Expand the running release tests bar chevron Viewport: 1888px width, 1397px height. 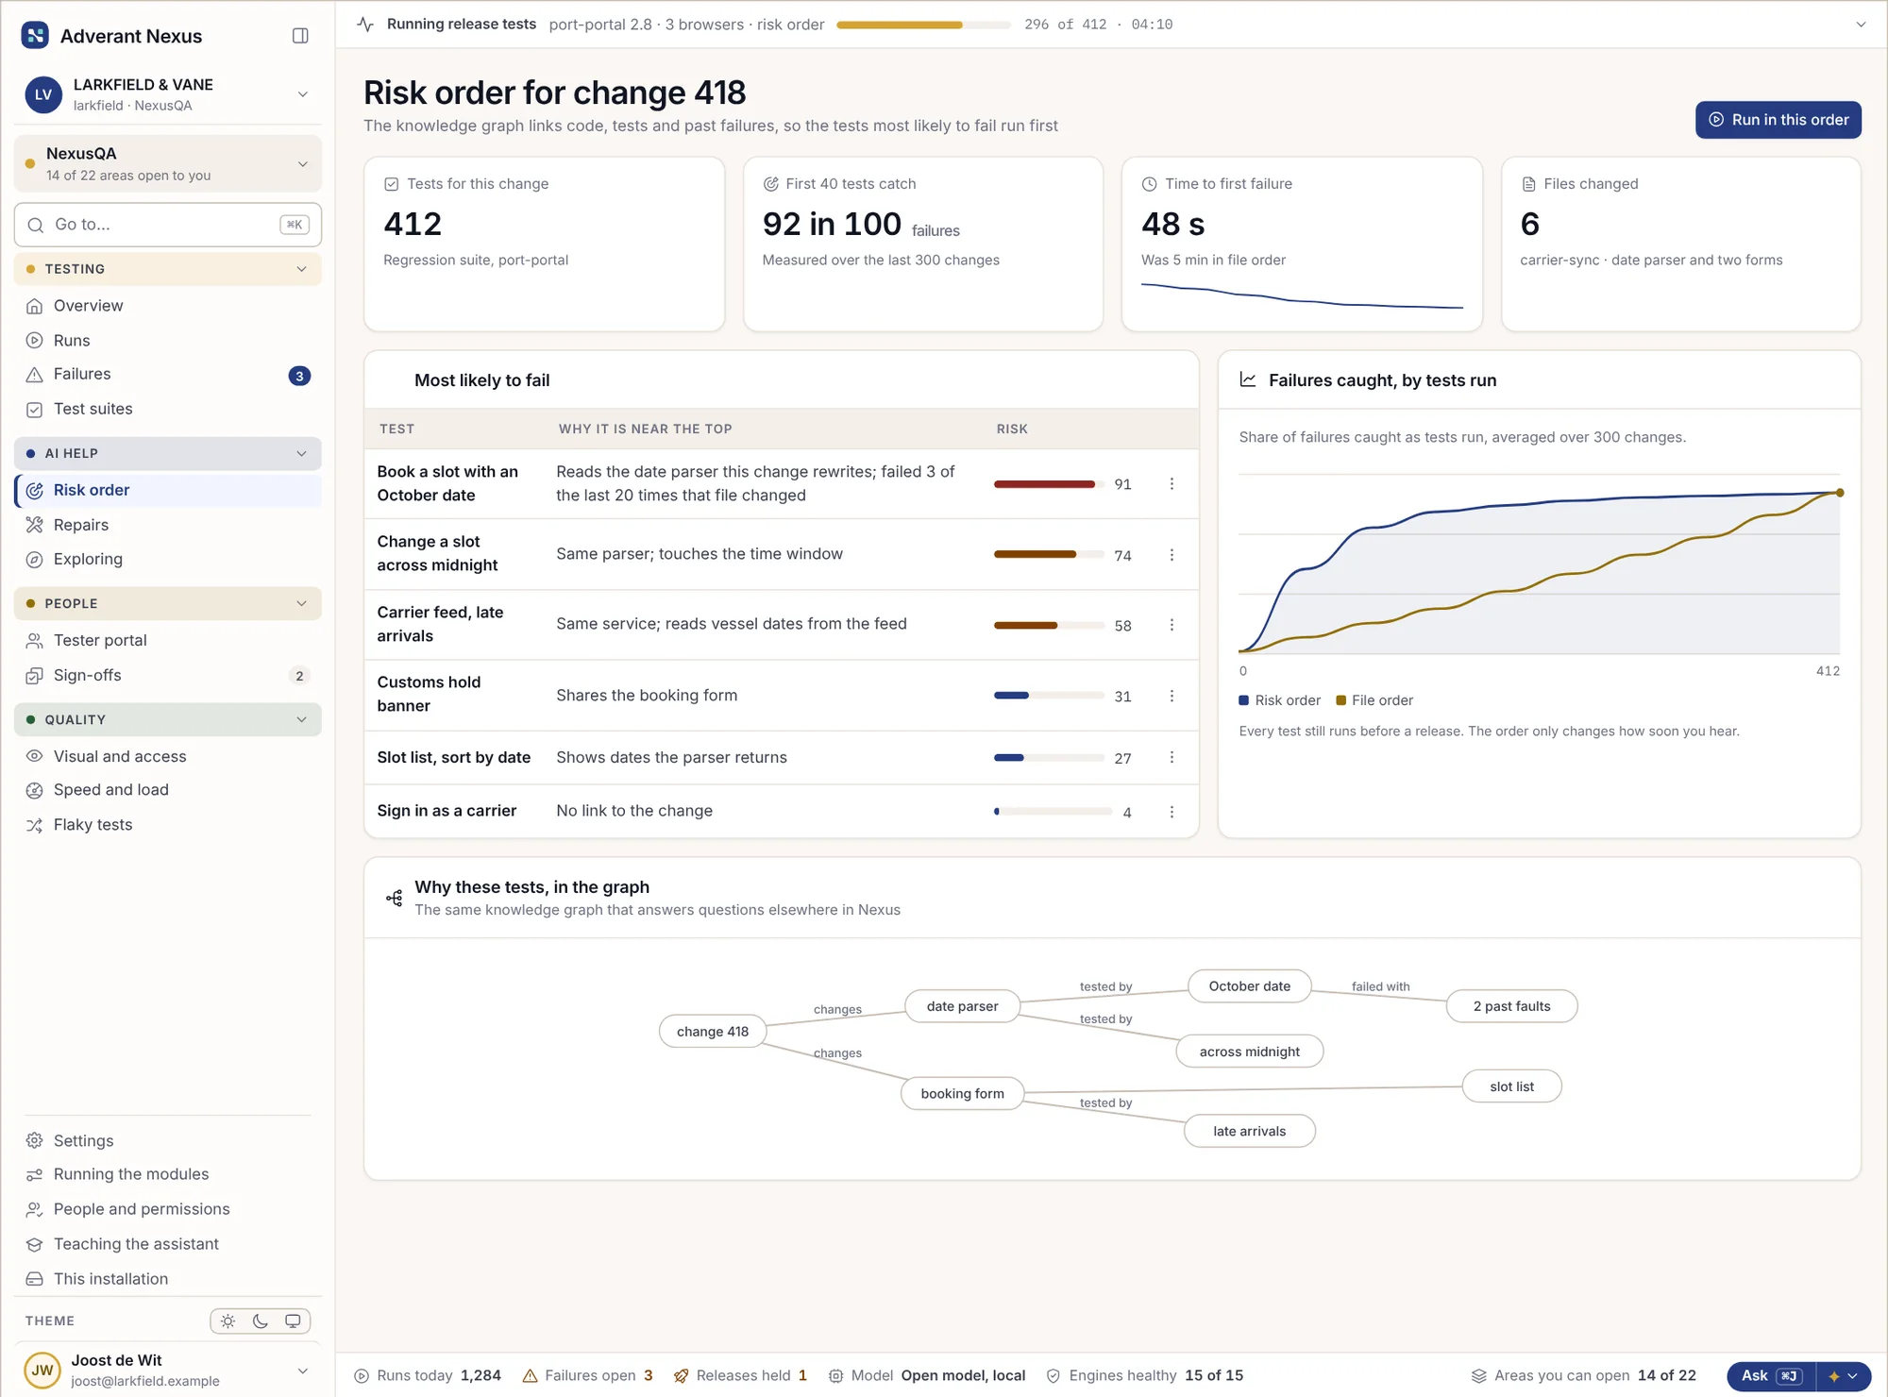pos(1861,25)
